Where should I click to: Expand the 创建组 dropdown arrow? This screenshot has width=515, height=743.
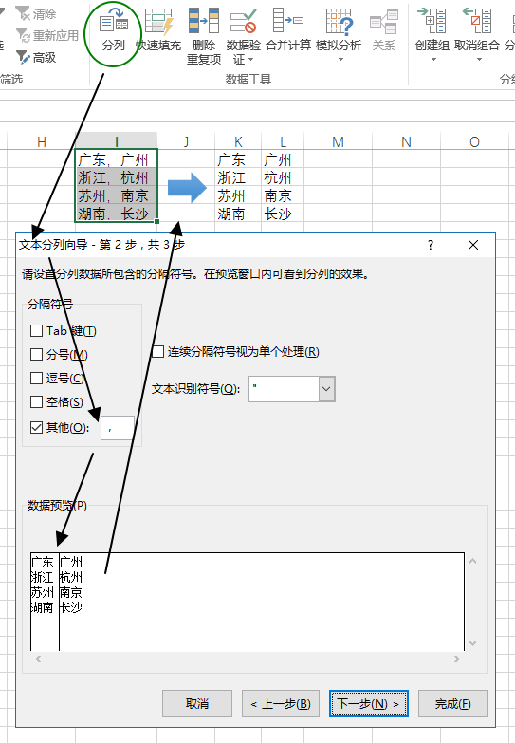click(x=433, y=60)
